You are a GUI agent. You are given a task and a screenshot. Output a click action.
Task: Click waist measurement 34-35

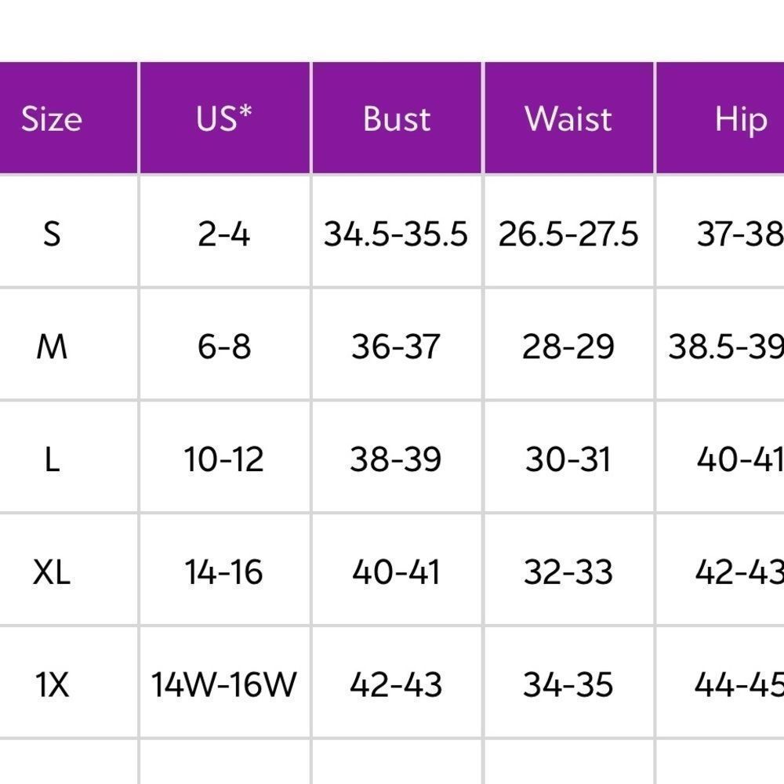coord(568,685)
